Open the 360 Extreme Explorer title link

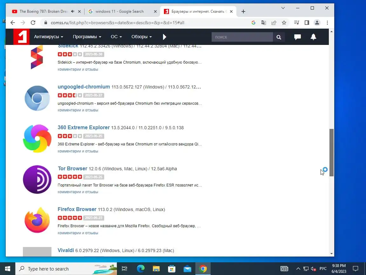(x=84, y=127)
